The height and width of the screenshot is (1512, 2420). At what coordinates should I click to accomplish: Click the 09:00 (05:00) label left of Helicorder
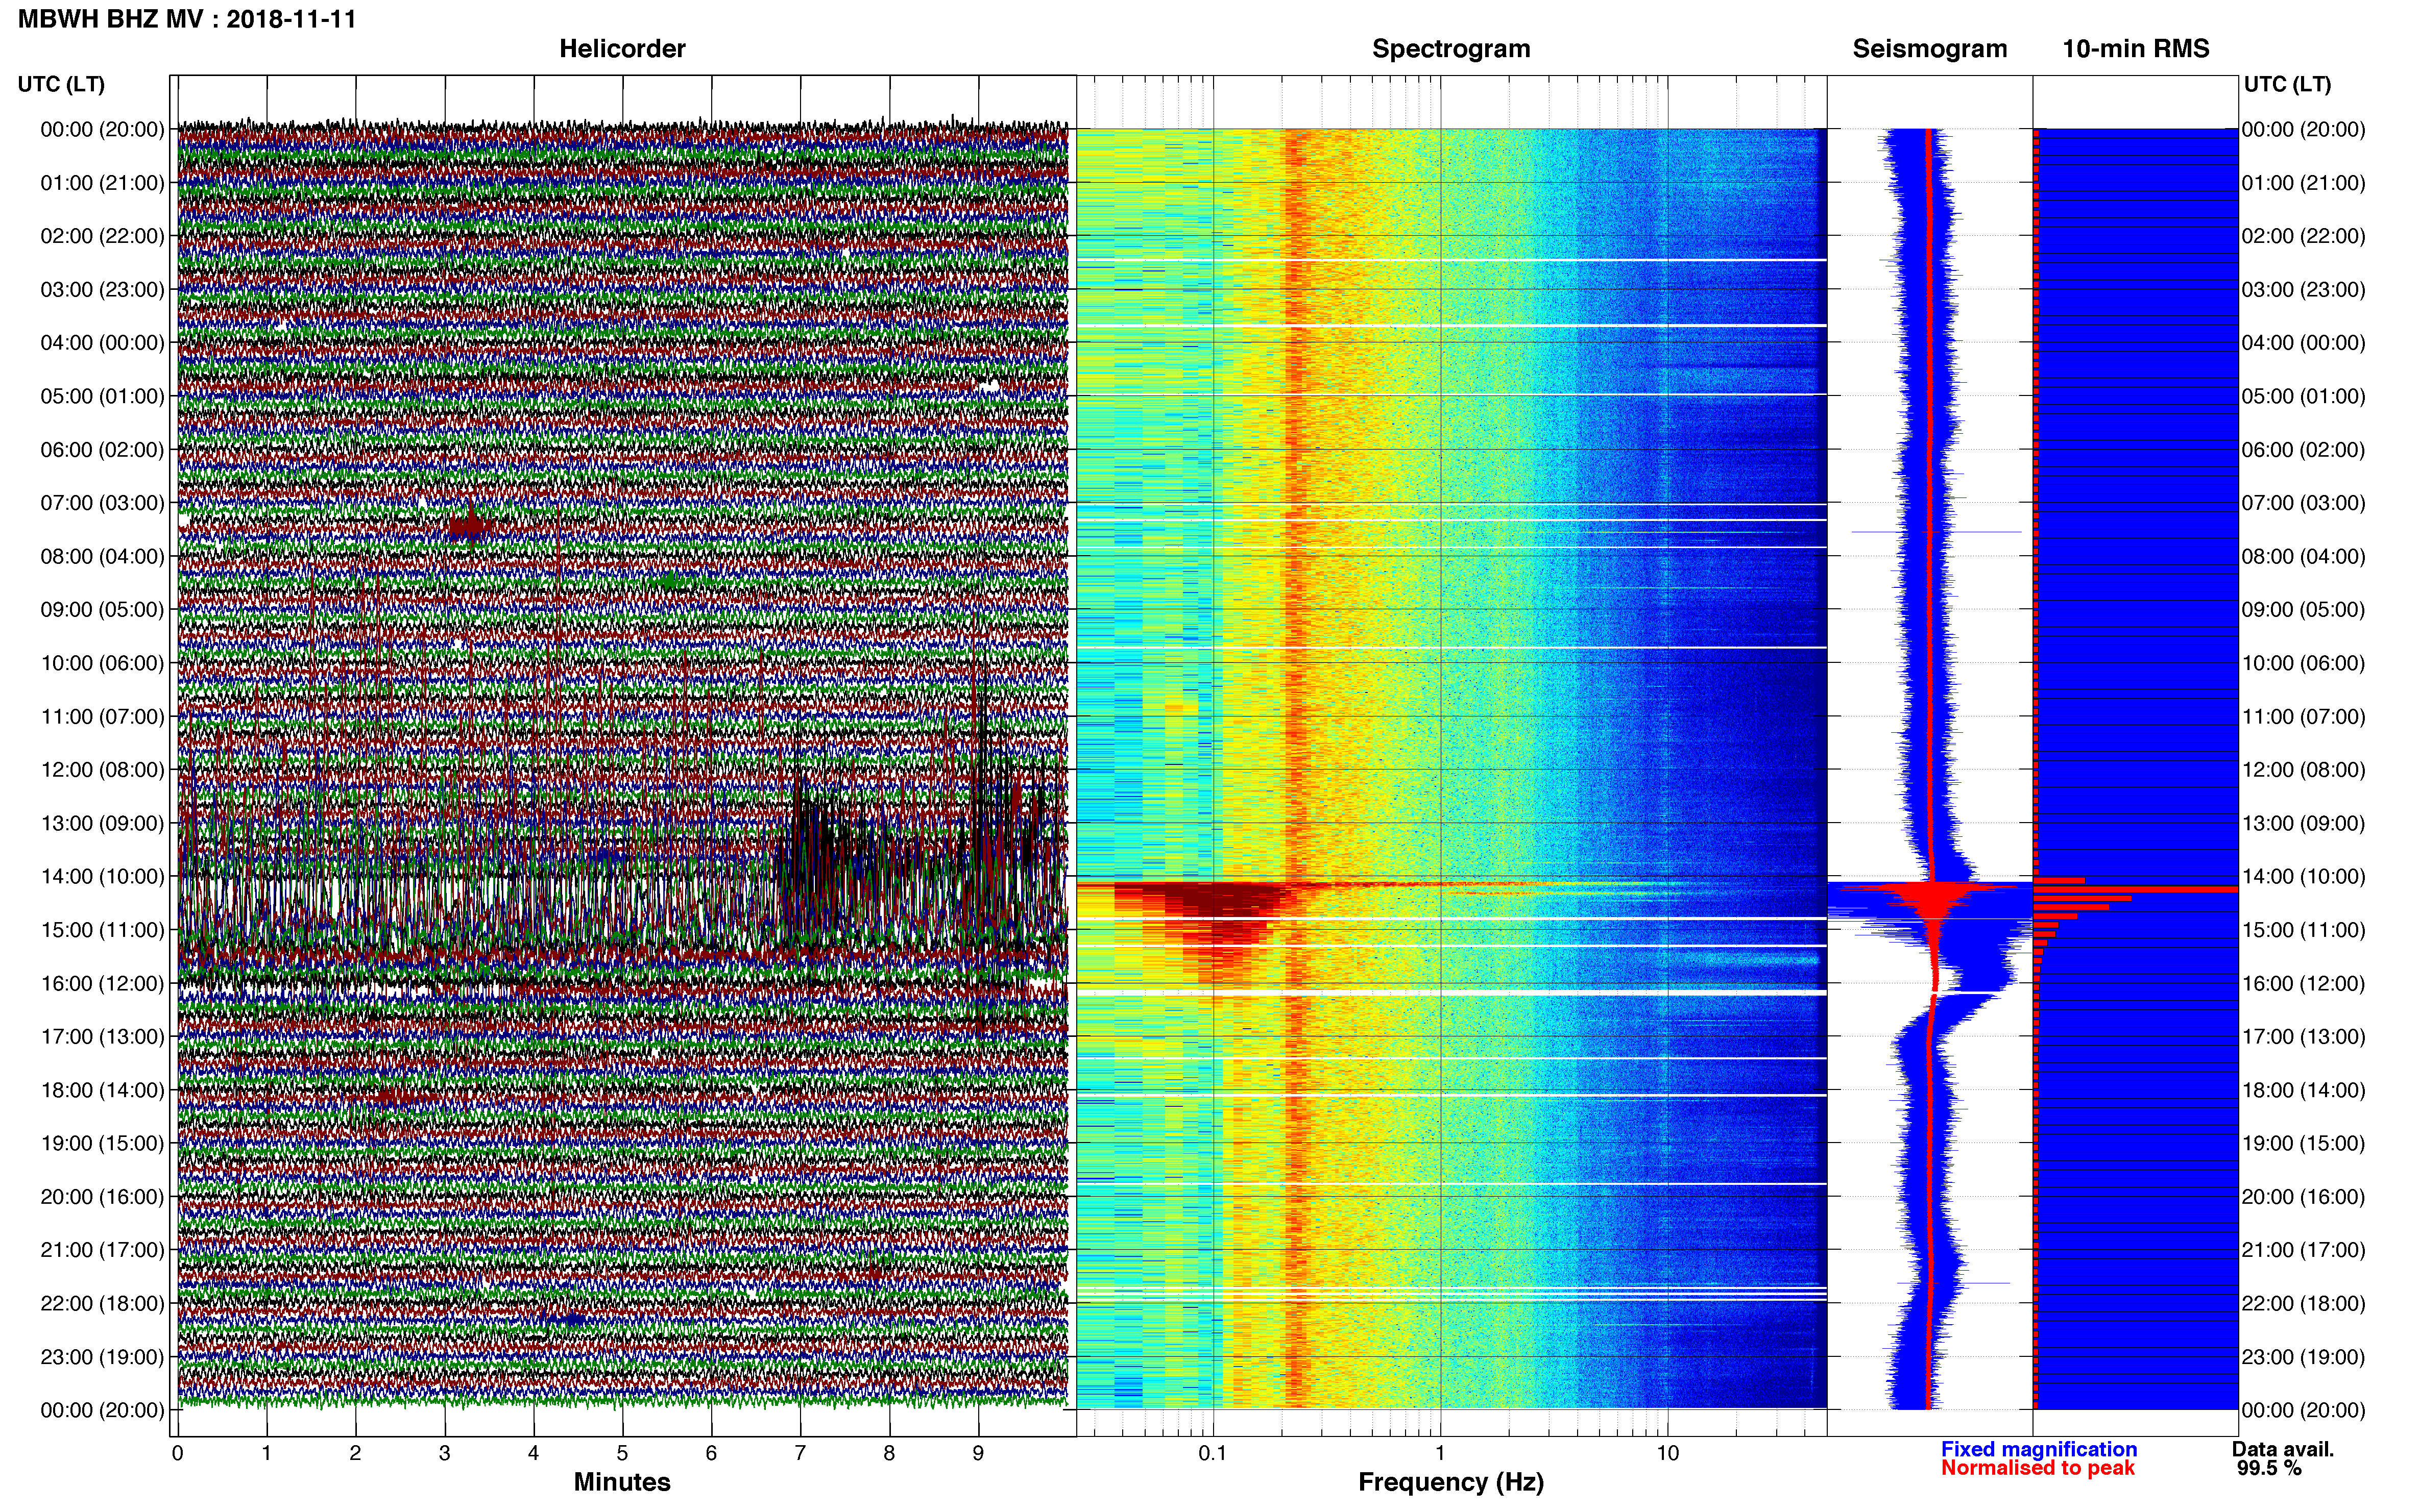tap(102, 610)
